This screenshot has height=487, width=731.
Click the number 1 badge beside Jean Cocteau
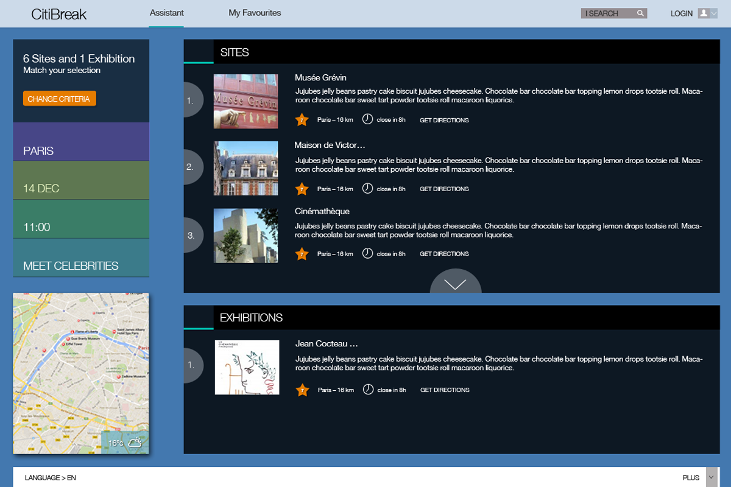click(x=192, y=365)
